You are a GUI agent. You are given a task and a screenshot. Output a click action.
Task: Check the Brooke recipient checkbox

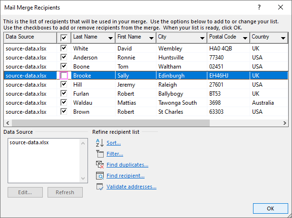[x=64, y=76]
